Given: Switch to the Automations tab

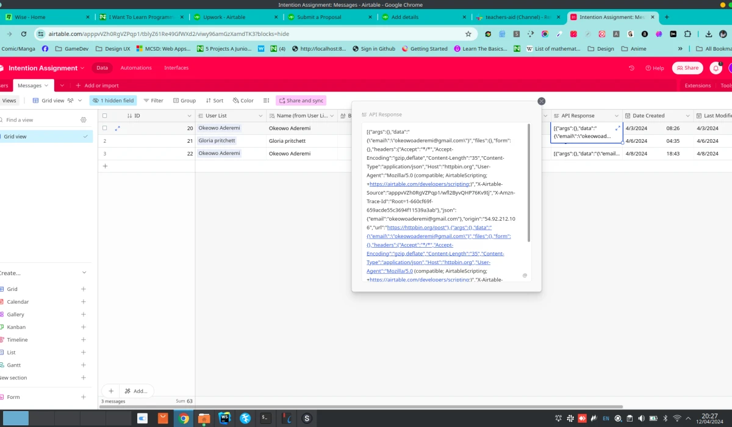Looking at the screenshot, I should pos(135,68).
